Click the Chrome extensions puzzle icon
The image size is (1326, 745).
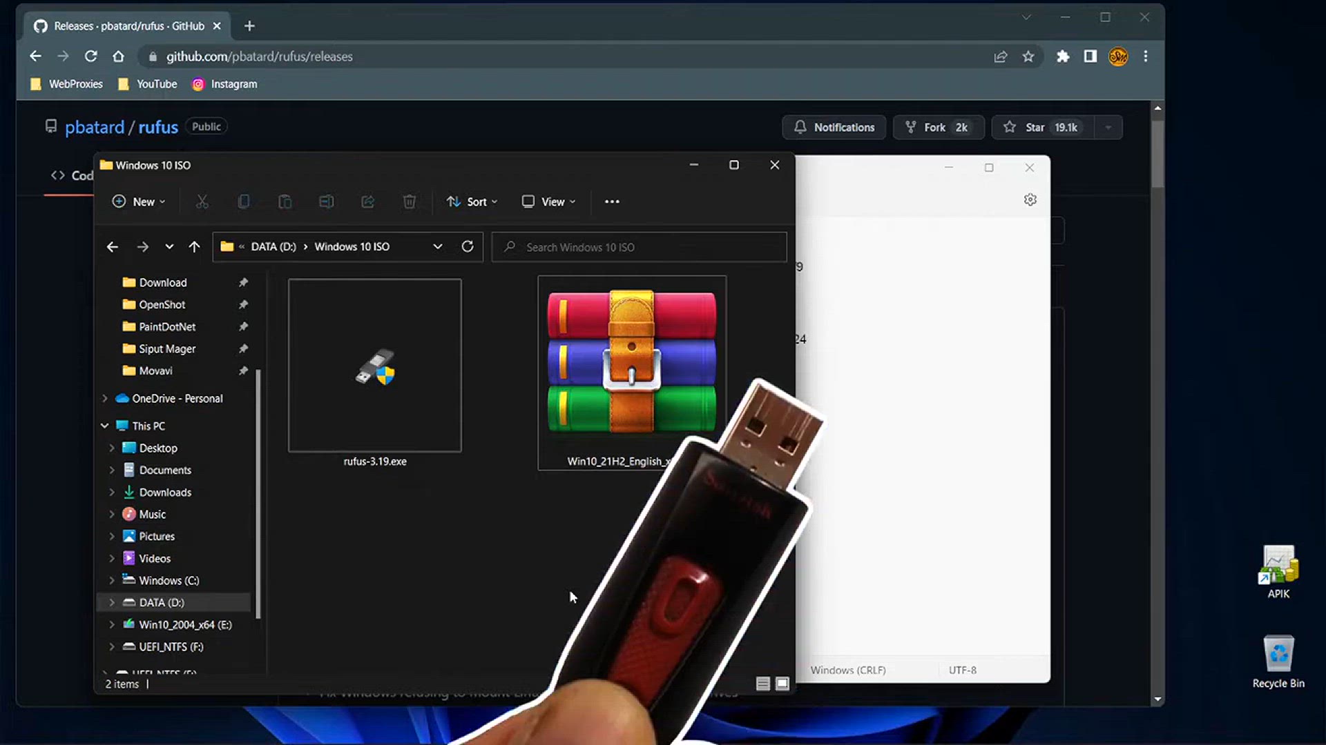tap(1063, 57)
